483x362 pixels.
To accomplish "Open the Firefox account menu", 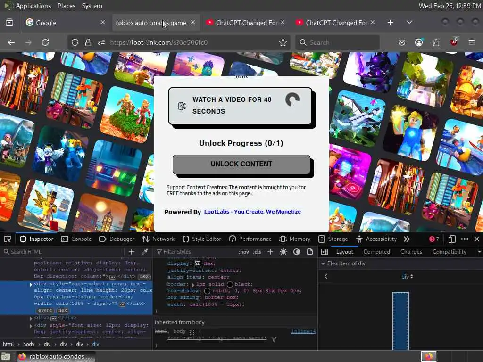I will coord(419,42).
